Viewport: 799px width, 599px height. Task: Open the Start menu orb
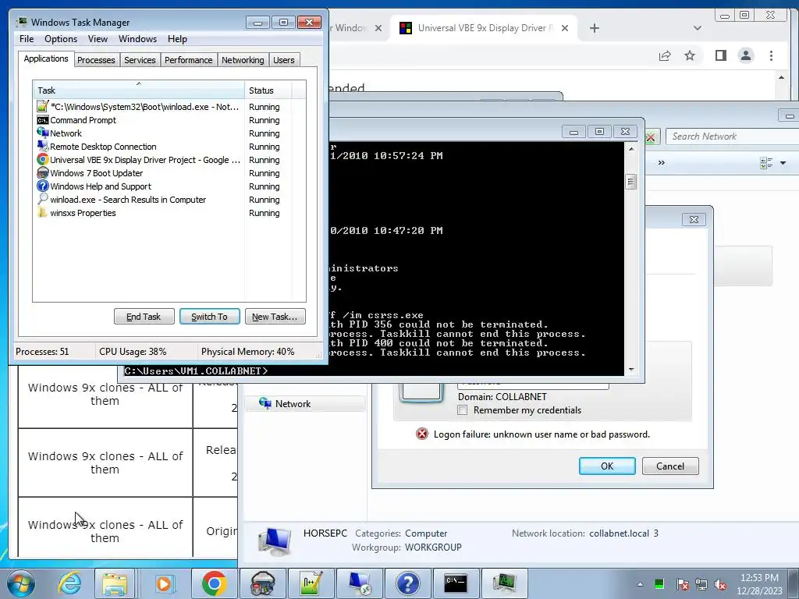(20, 583)
